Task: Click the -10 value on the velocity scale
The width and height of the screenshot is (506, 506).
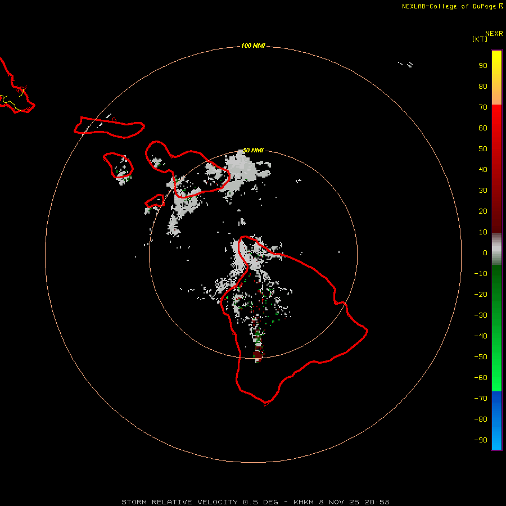Action: point(481,274)
